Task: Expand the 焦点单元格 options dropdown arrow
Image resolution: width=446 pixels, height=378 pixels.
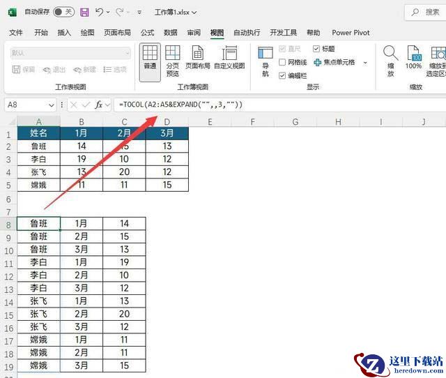Action: [x=365, y=62]
